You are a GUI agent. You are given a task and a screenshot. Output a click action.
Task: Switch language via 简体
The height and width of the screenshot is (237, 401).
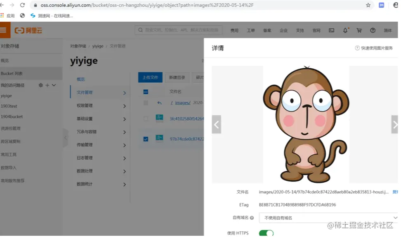click(388, 30)
